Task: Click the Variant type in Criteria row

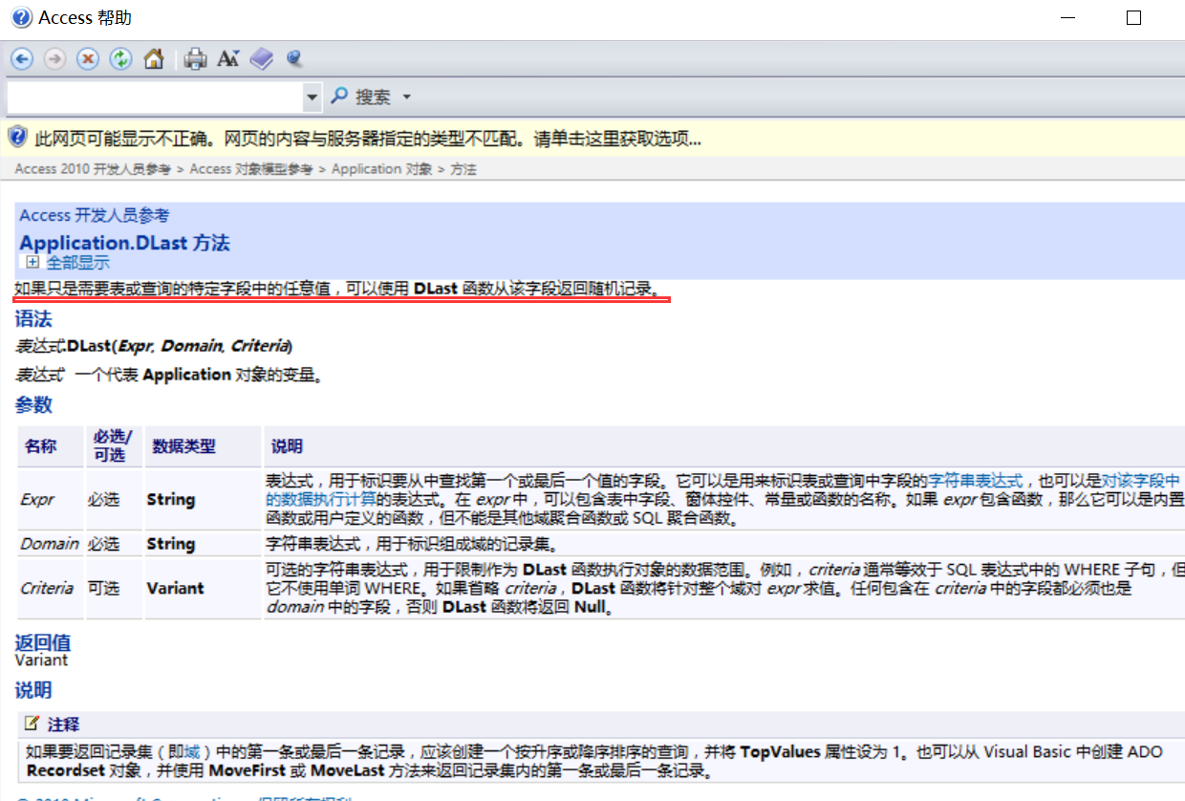Action: click(177, 588)
